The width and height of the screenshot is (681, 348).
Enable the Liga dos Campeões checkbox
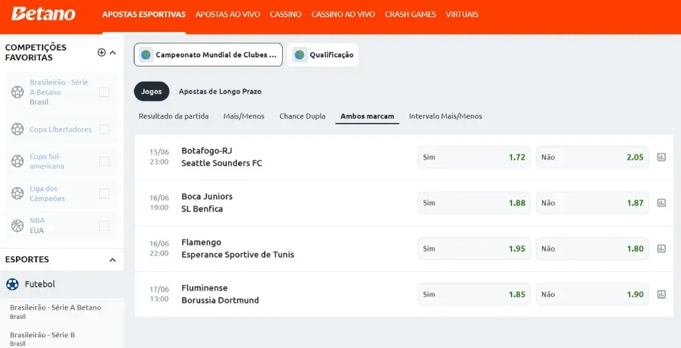click(104, 193)
